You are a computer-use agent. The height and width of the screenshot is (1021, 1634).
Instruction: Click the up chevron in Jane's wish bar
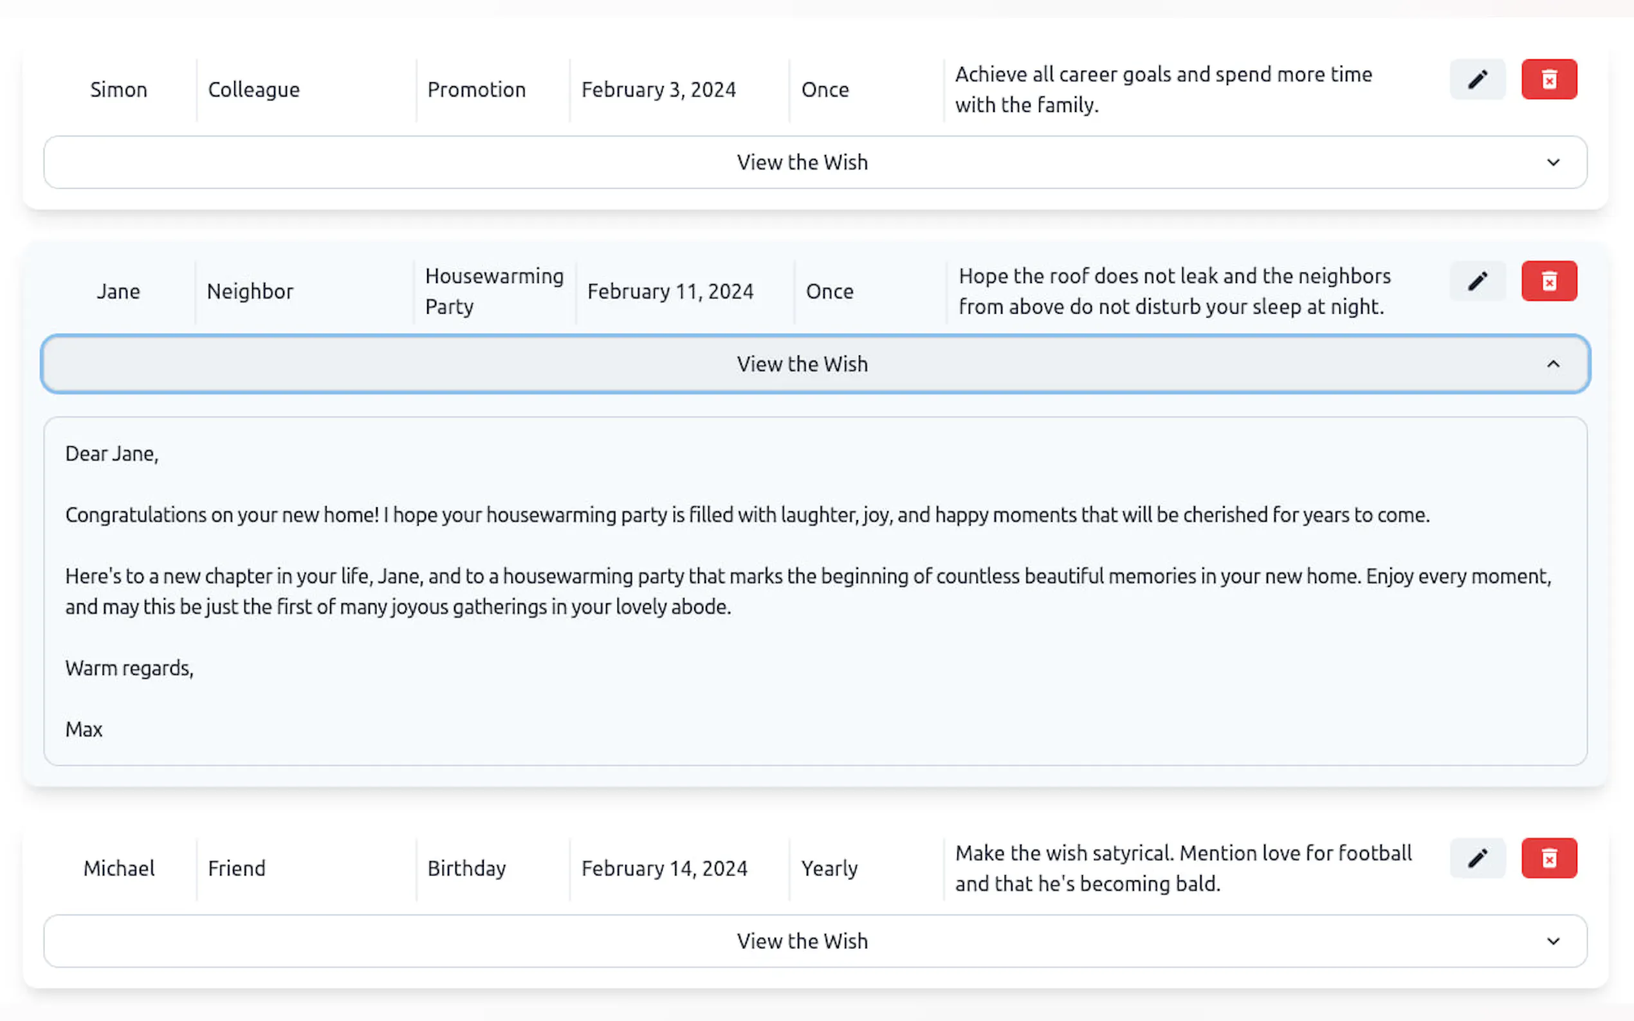1553,364
